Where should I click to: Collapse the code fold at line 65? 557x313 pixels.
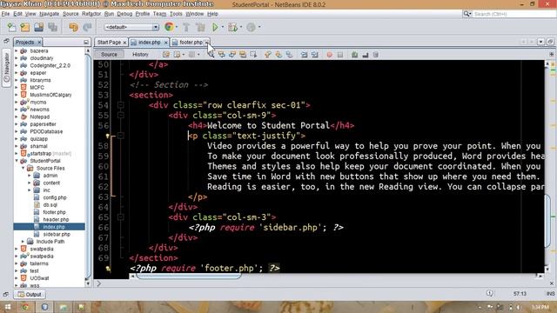(121, 216)
